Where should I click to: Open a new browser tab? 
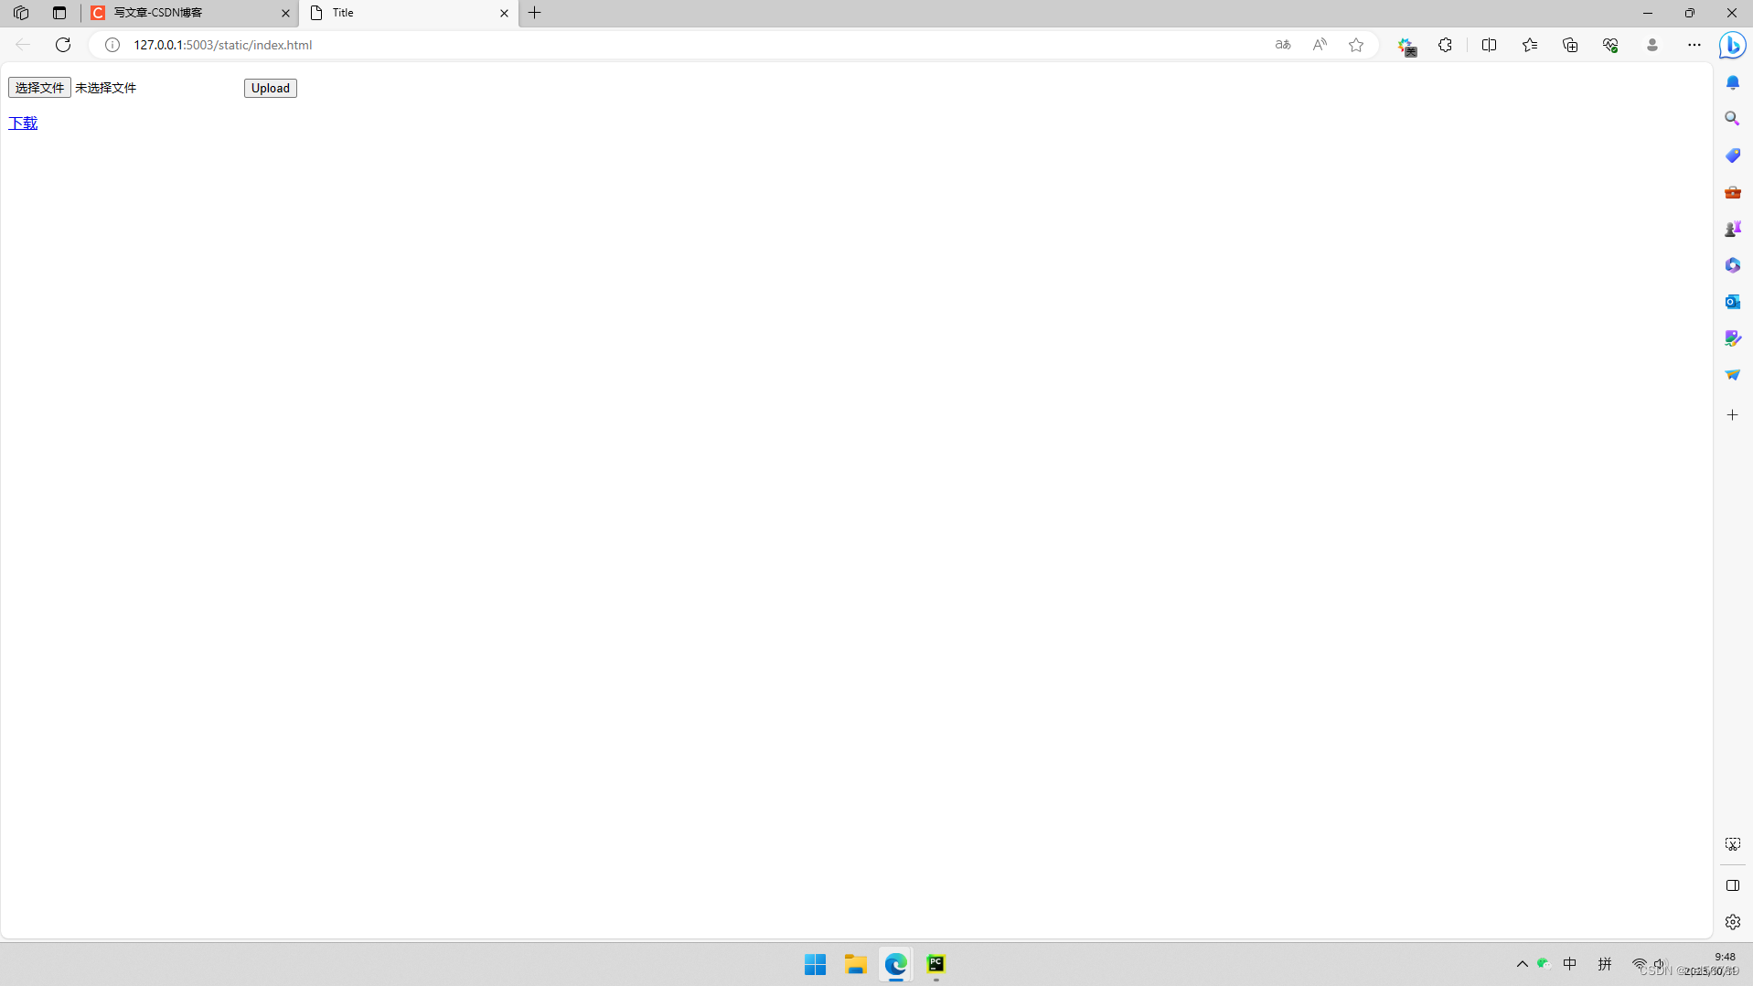coord(535,13)
